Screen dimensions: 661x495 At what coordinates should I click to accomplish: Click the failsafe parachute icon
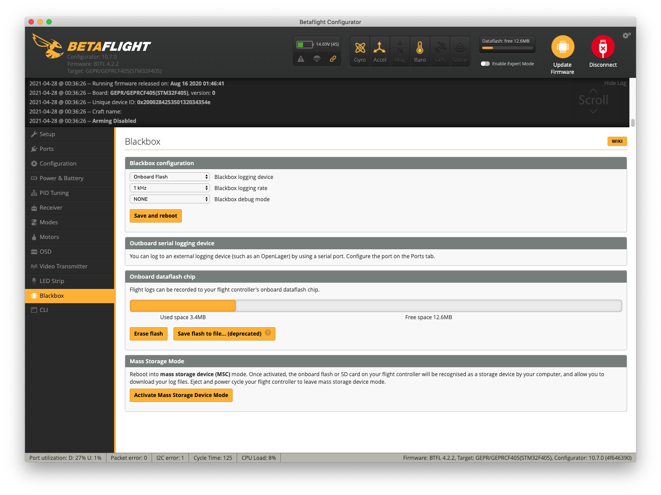click(x=317, y=59)
